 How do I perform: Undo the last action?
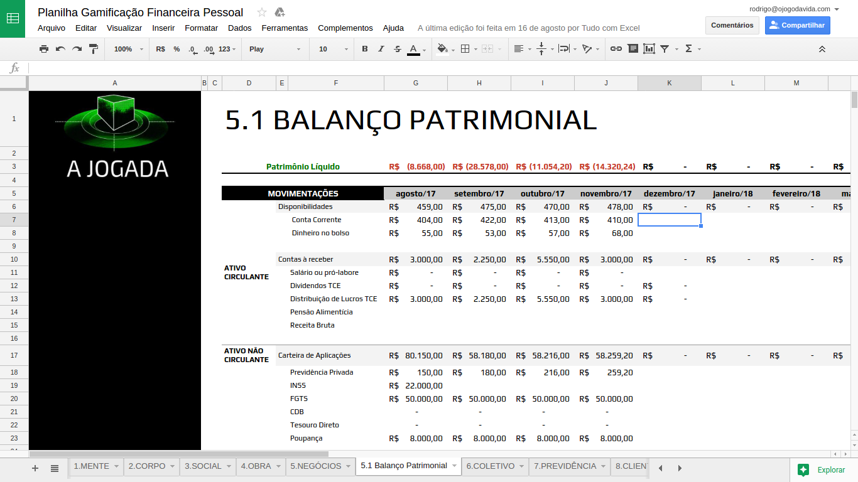[60, 49]
